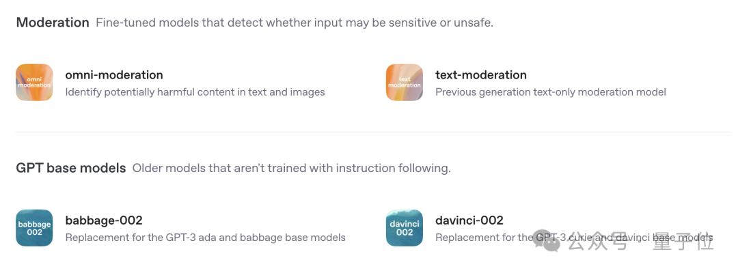Click the Moderation section heading

[53, 23]
